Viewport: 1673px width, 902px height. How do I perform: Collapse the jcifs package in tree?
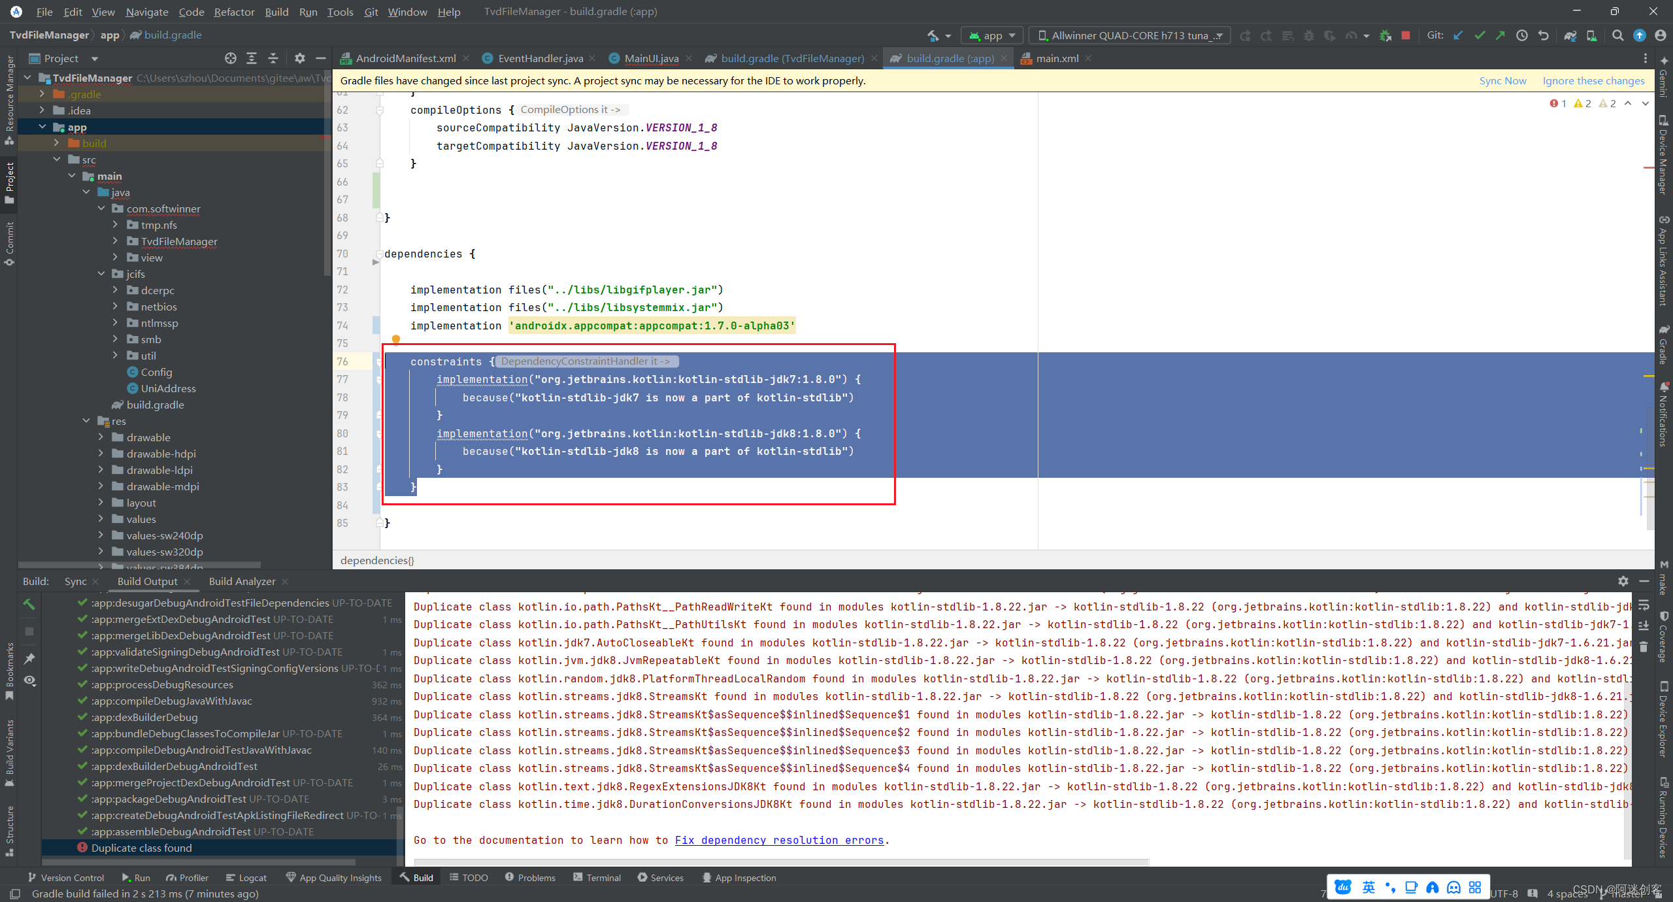(x=101, y=274)
